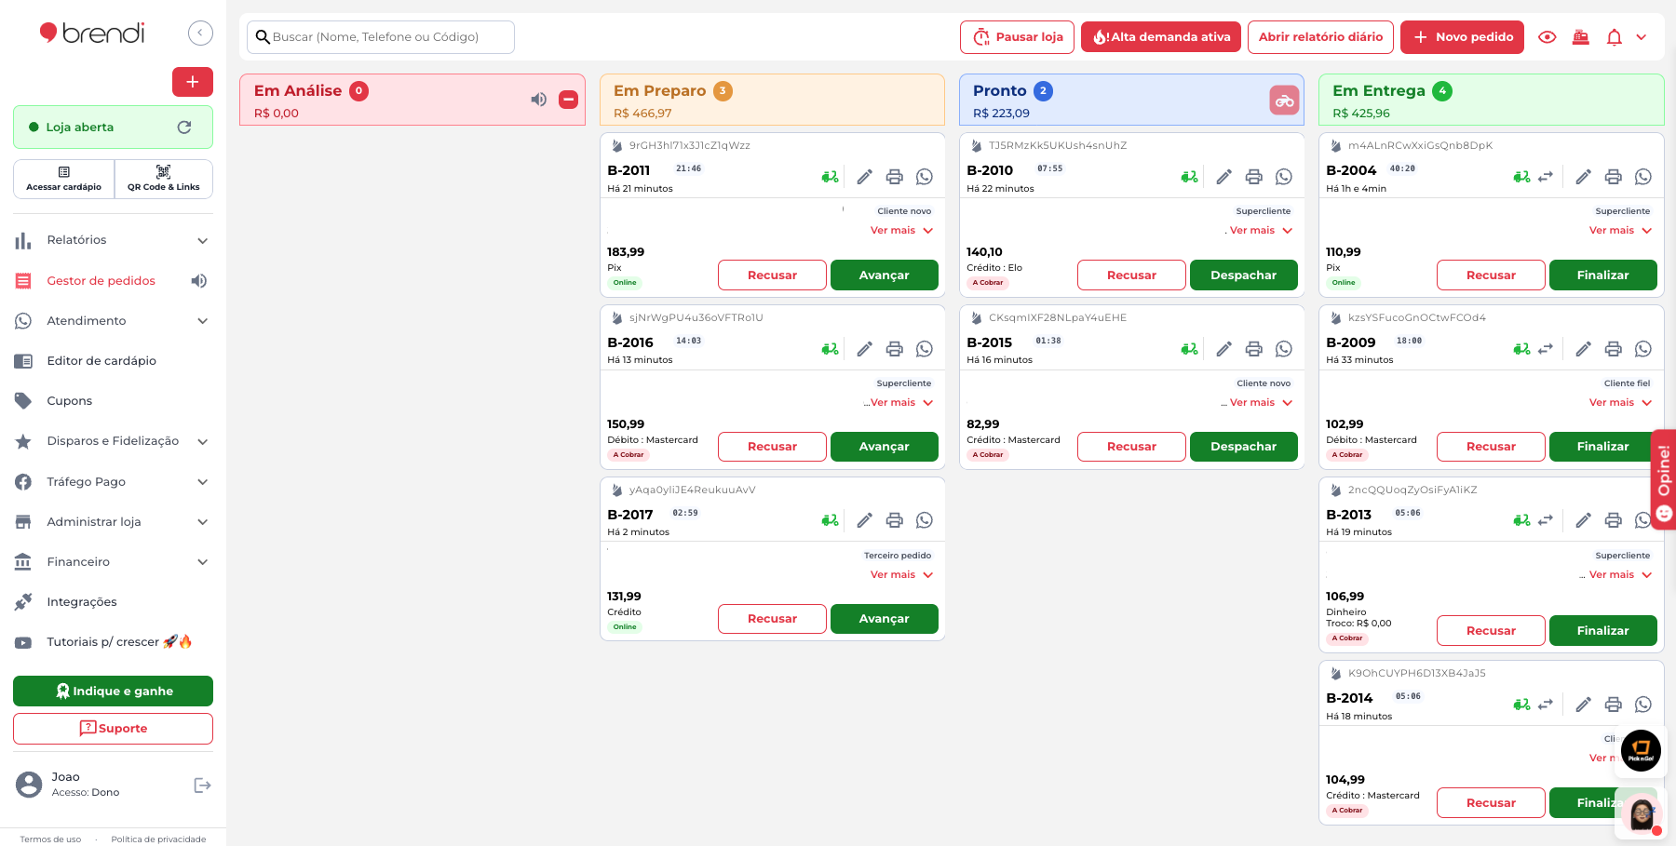Click the transfer courier icon on order B-2004
Viewport: 1676px width, 846px height.
(x=1547, y=176)
